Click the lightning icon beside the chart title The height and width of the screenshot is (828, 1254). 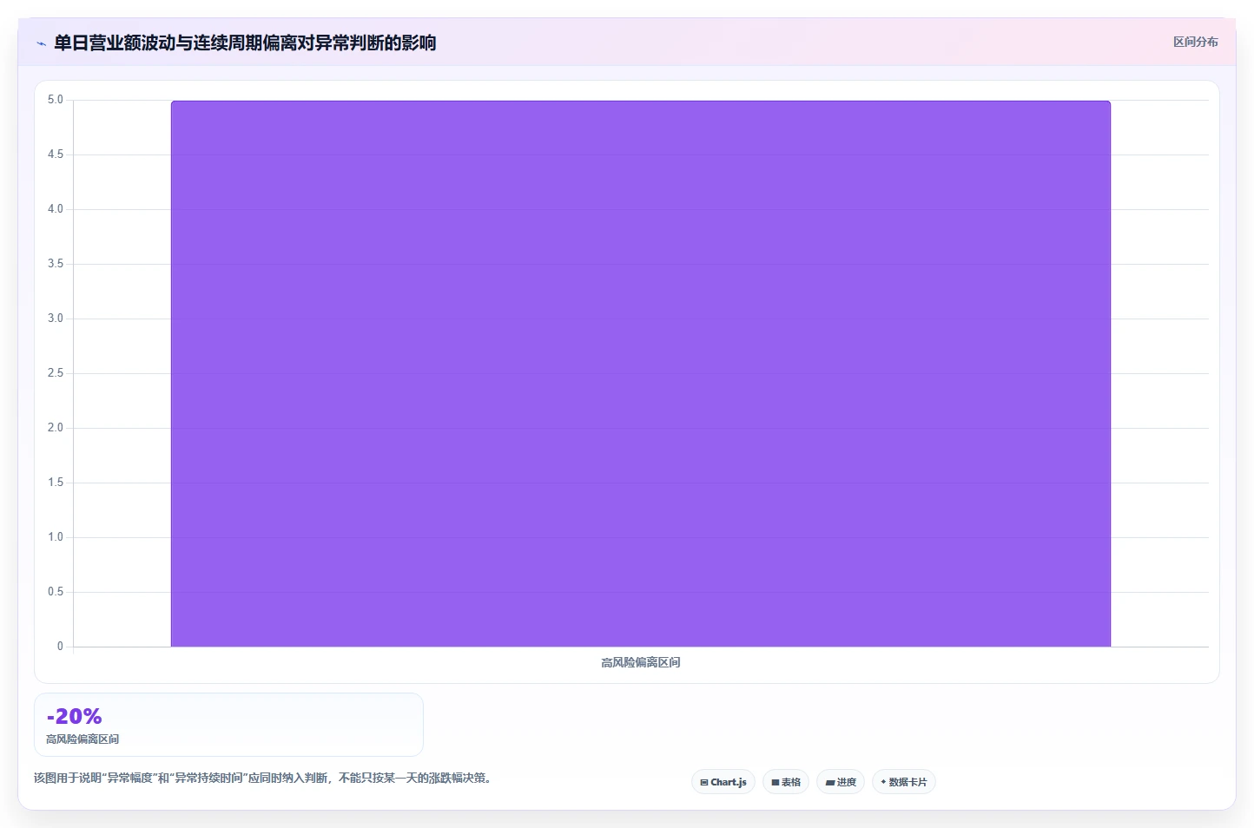pyautogui.click(x=41, y=43)
